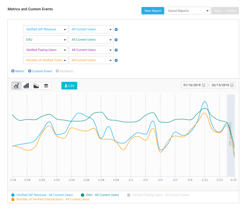Toggle Number of Verified Transactions legend item

click(x=53, y=199)
